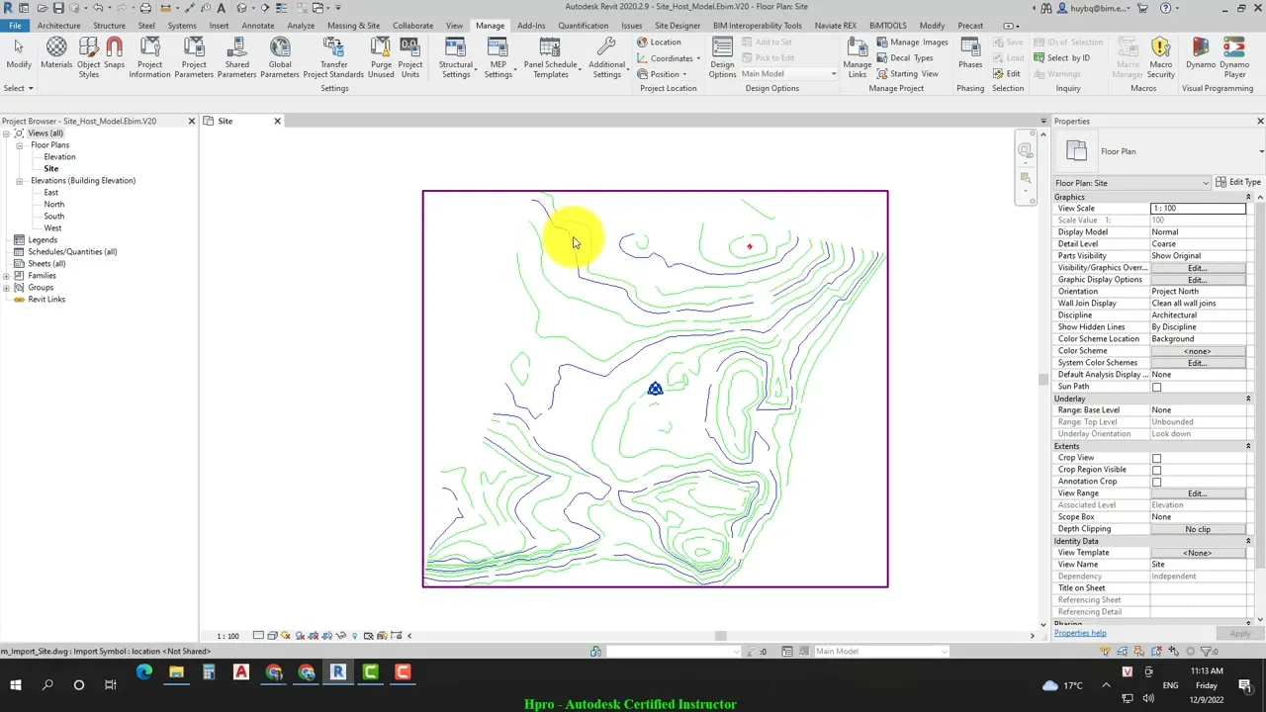Switch to Architecture ribbon tab
Image resolution: width=1266 pixels, height=712 pixels.
(58, 26)
